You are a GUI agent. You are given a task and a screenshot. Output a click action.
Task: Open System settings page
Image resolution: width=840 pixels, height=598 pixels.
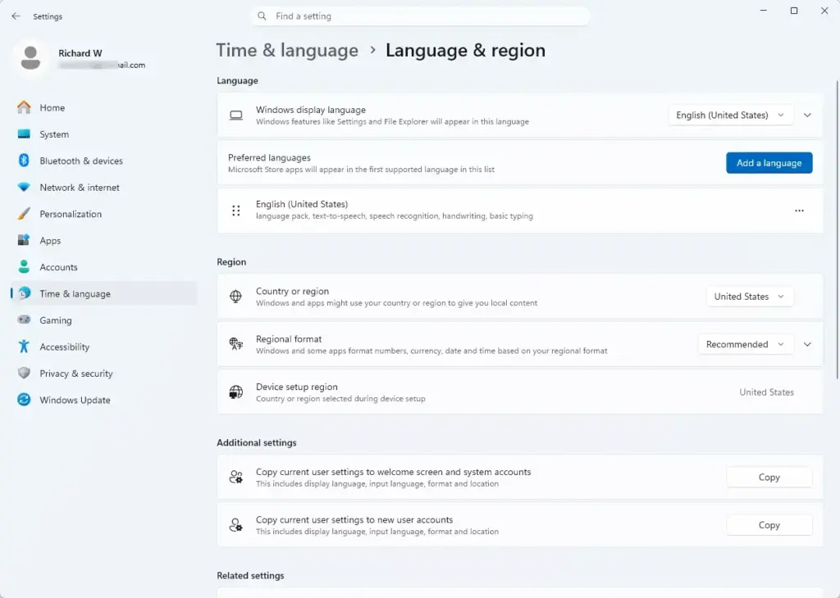click(104, 134)
